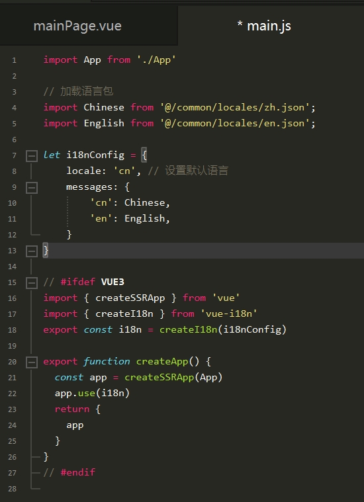Collapse the i18nConfig block fold marker
The width and height of the screenshot is (364, 502).
tap(32, 156)
